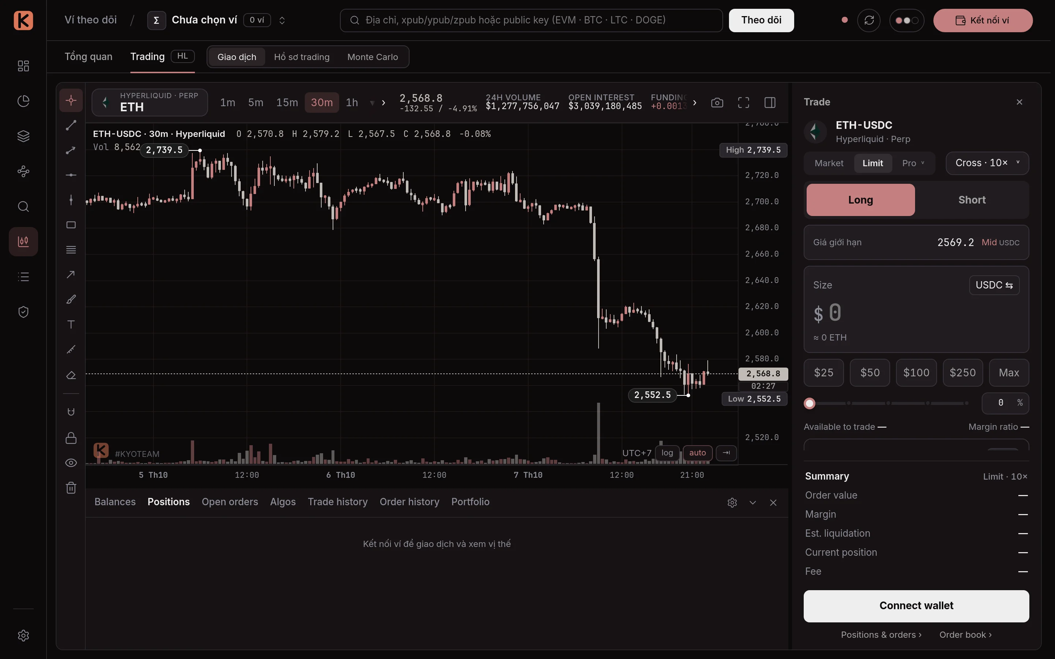Select the brush drawing tool
The width and height of the screenshot is (1055, 659).
coord(71,299)
